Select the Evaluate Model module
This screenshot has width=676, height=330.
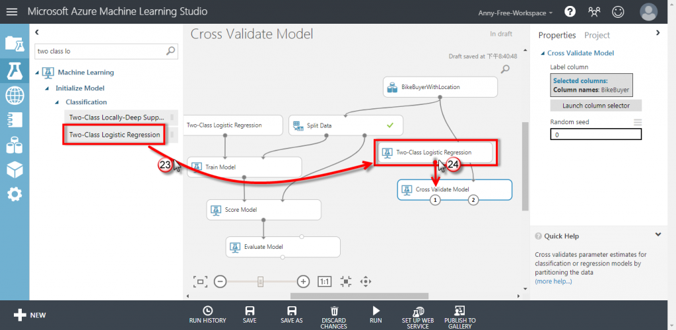[x=283, y=247]
